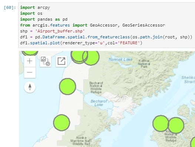Click 'from_featureclass' in the df1 line
This screenshot has height=147, width=195.
pos(108,37)
